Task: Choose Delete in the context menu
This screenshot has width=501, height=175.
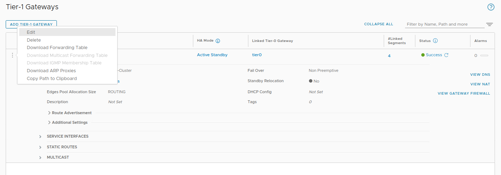Action: pyautogui.click(x=34, y=40)
